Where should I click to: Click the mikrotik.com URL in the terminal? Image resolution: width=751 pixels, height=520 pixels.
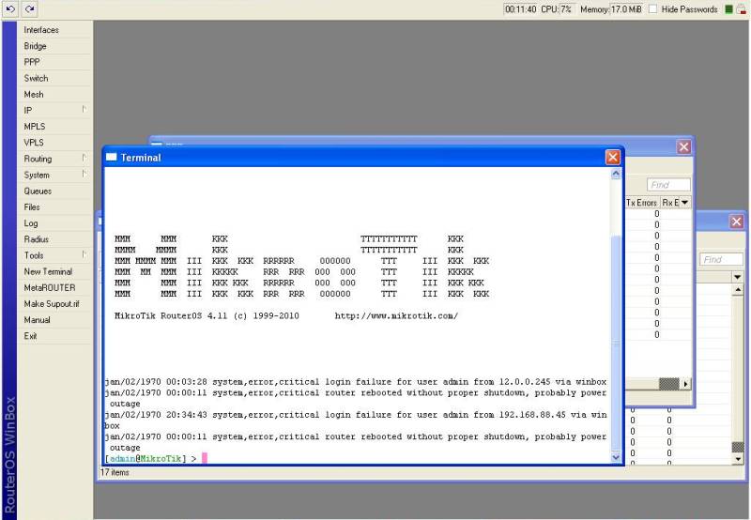(x=396, y=316)
